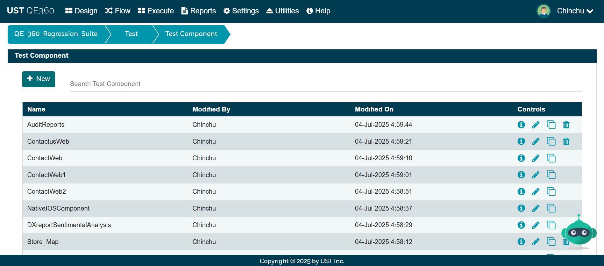Viewport: 604px width, 266px height.
Task: Delete the AuditReports component
Action: click(566, 125)
